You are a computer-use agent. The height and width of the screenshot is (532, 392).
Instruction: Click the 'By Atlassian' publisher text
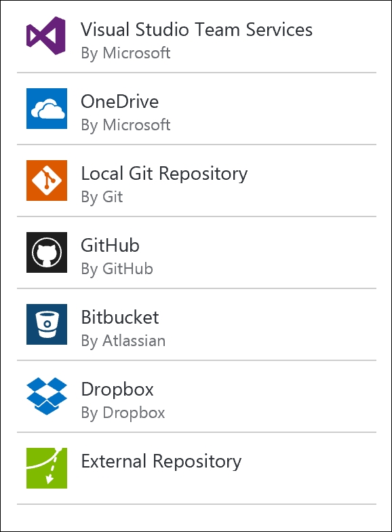click(x=123, y=341)
